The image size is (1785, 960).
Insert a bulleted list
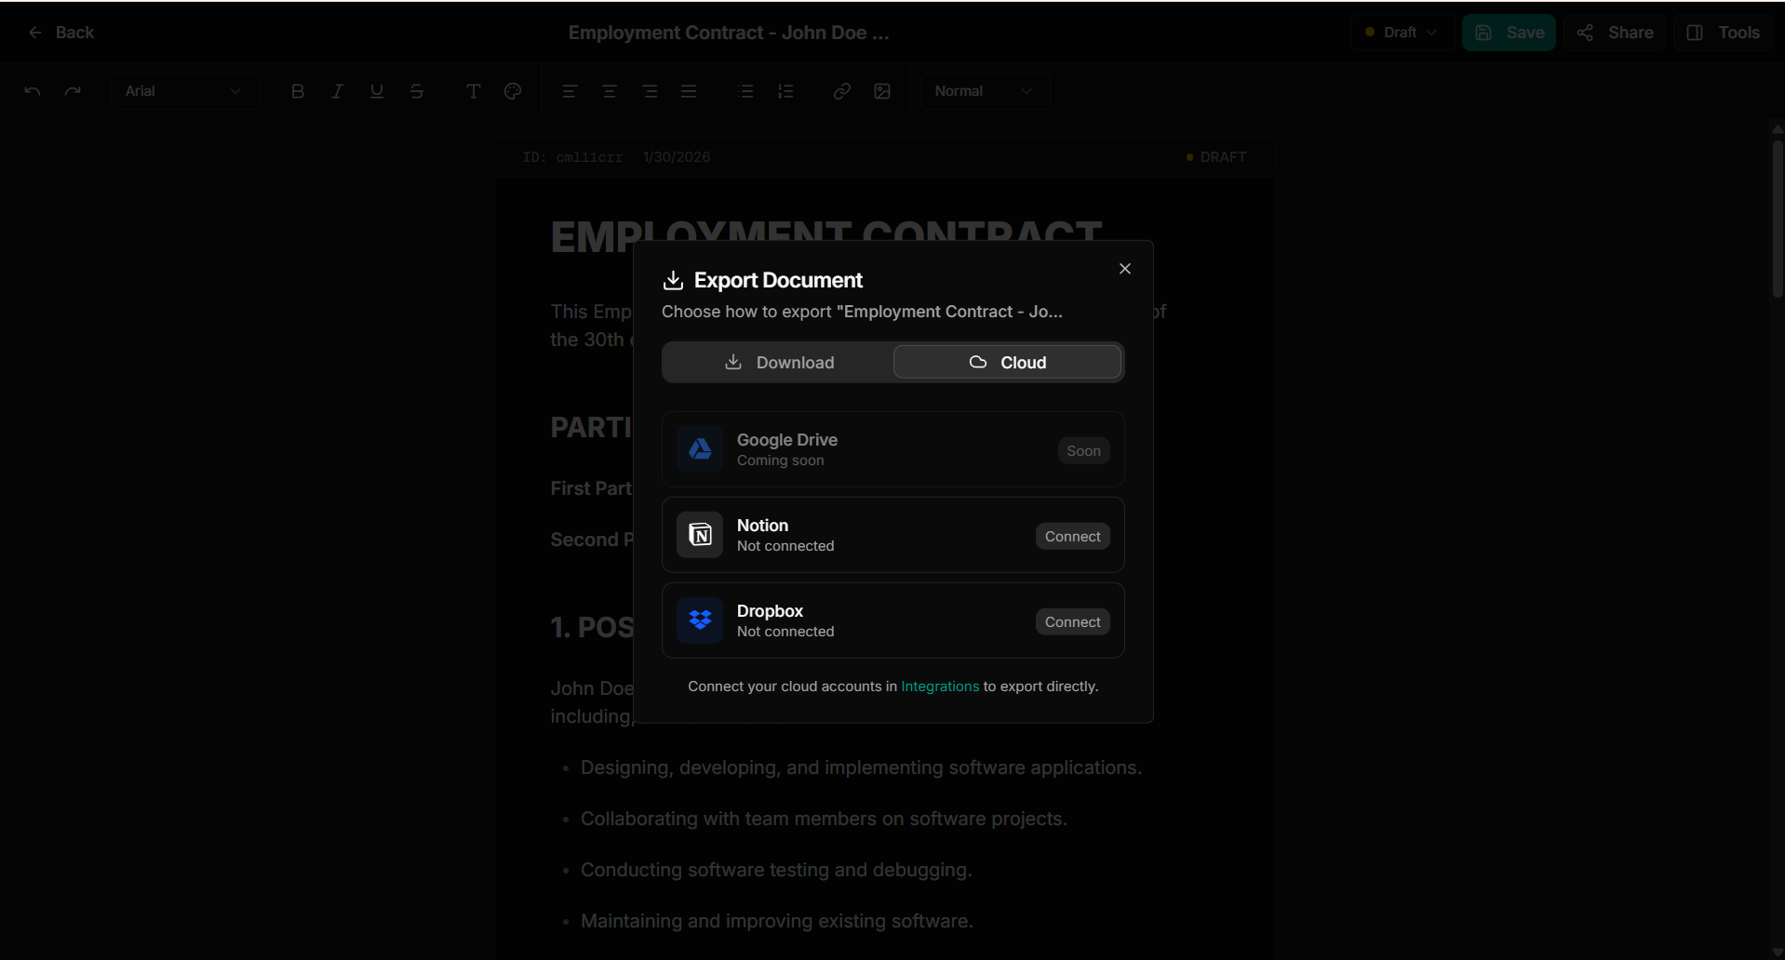pyautogui.click(x=745, y=91)
